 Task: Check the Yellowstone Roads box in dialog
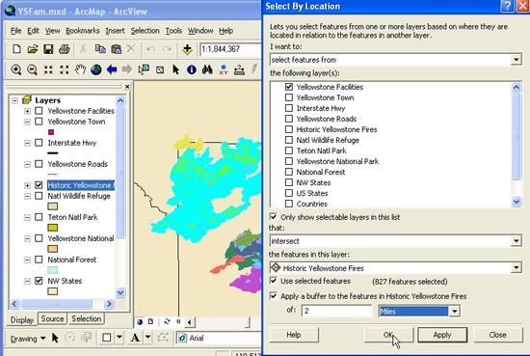(x=289, y=119)
